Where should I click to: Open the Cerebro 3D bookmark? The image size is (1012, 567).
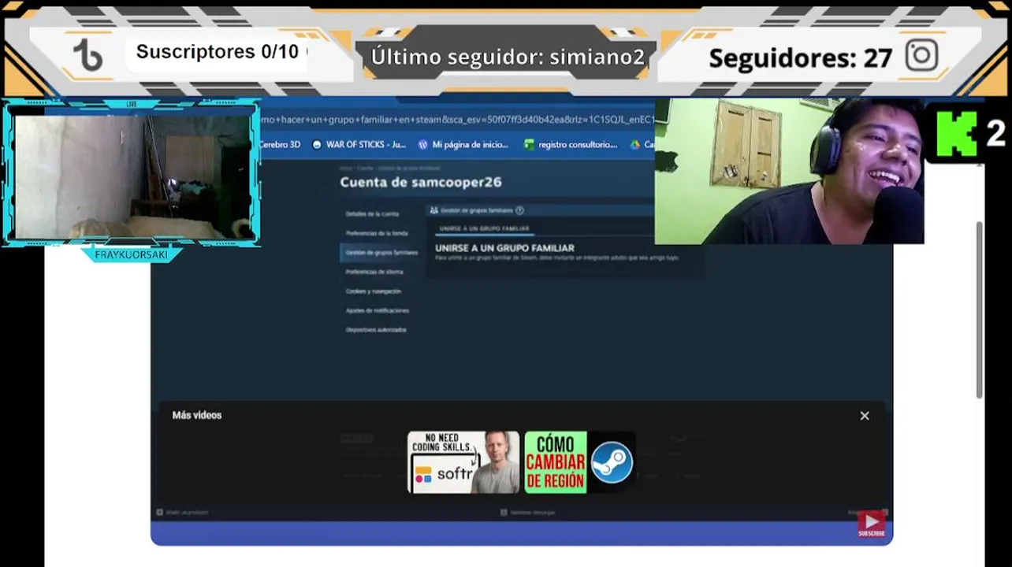(280, 145)
